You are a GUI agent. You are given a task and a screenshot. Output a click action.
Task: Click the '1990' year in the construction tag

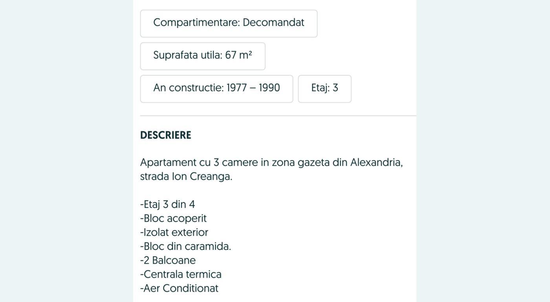pyautogui.click(x=269, y=88)
